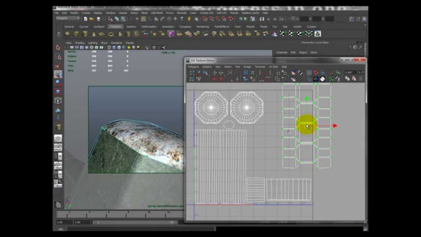Viewport: 421px width, 237px height.
Task: Open the Polygons menu set dropdown
Action: pos(68,18)
